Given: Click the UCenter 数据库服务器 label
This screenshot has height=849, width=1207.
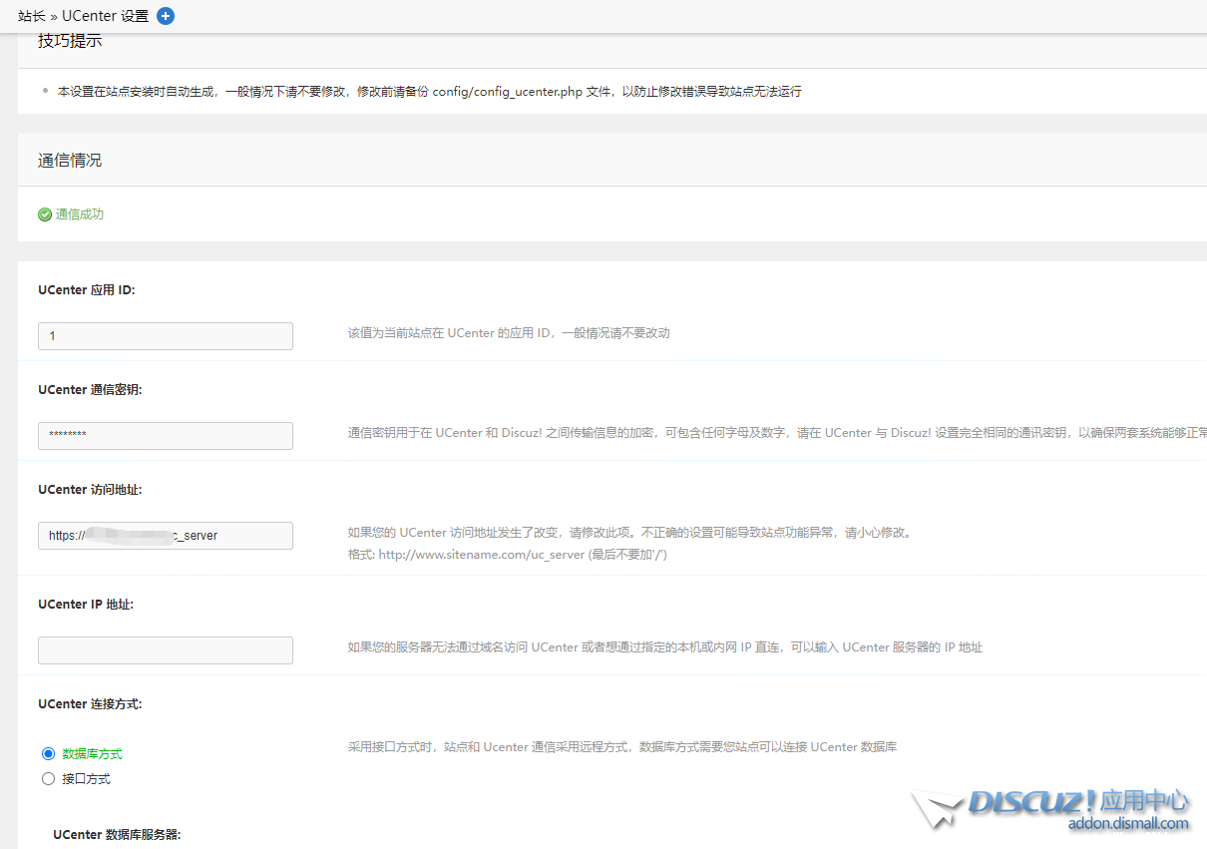Looking at the screenshot, I should coord(117,834).
